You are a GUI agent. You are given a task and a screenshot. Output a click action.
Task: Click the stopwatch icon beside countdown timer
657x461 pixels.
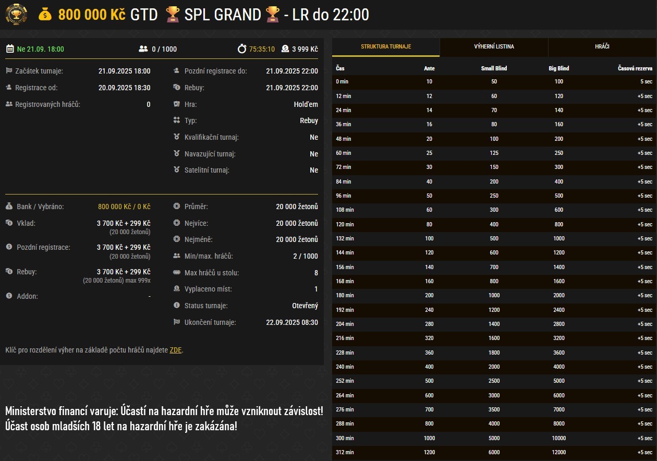coord(242,49)
